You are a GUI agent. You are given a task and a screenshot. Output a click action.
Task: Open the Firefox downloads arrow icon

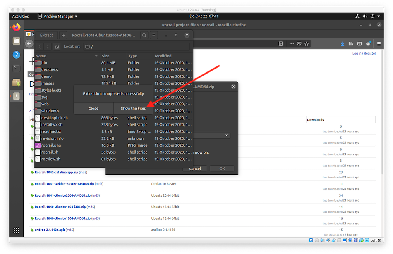click(x=343, y=43)
